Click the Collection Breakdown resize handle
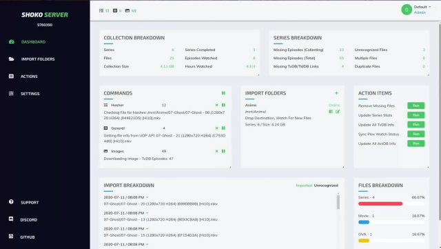The height and width of the screenshot is (249, 441). click(258, 74)
